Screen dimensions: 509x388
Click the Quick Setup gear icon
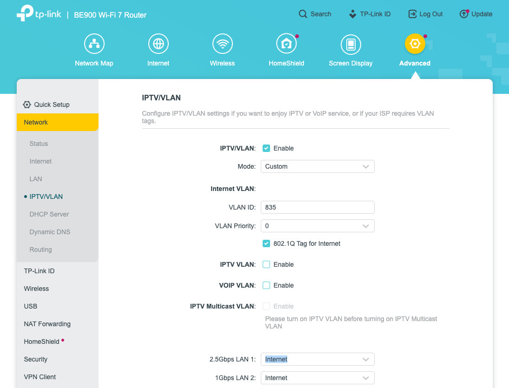(27, 105)
